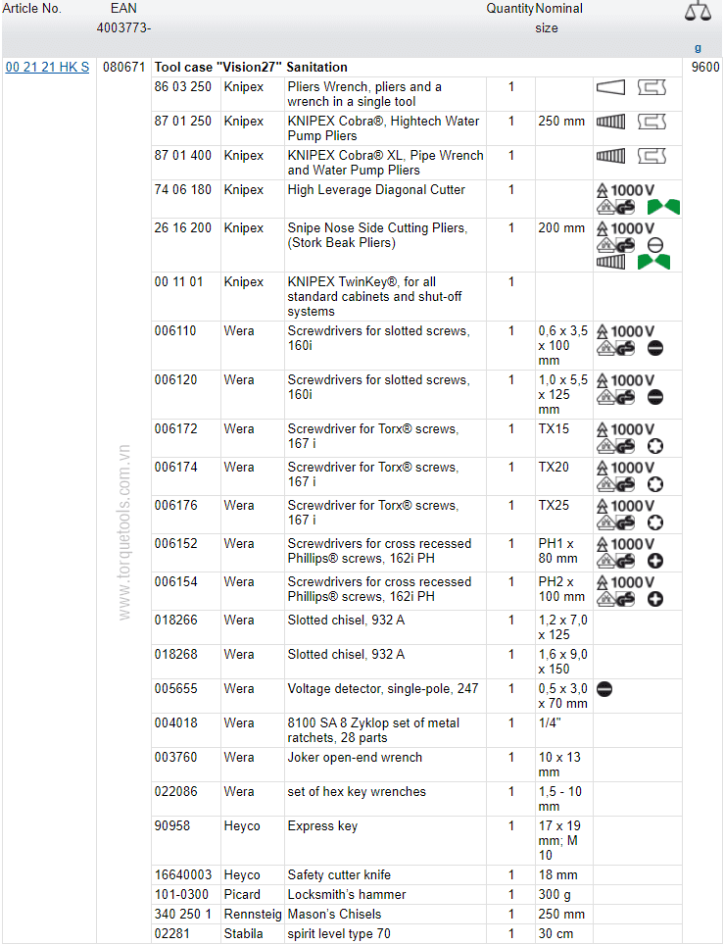The height and width of the screenshot is (945, 724).
Task: Click green cutter icon in 26 16 200 row
Action: (653, 262)
